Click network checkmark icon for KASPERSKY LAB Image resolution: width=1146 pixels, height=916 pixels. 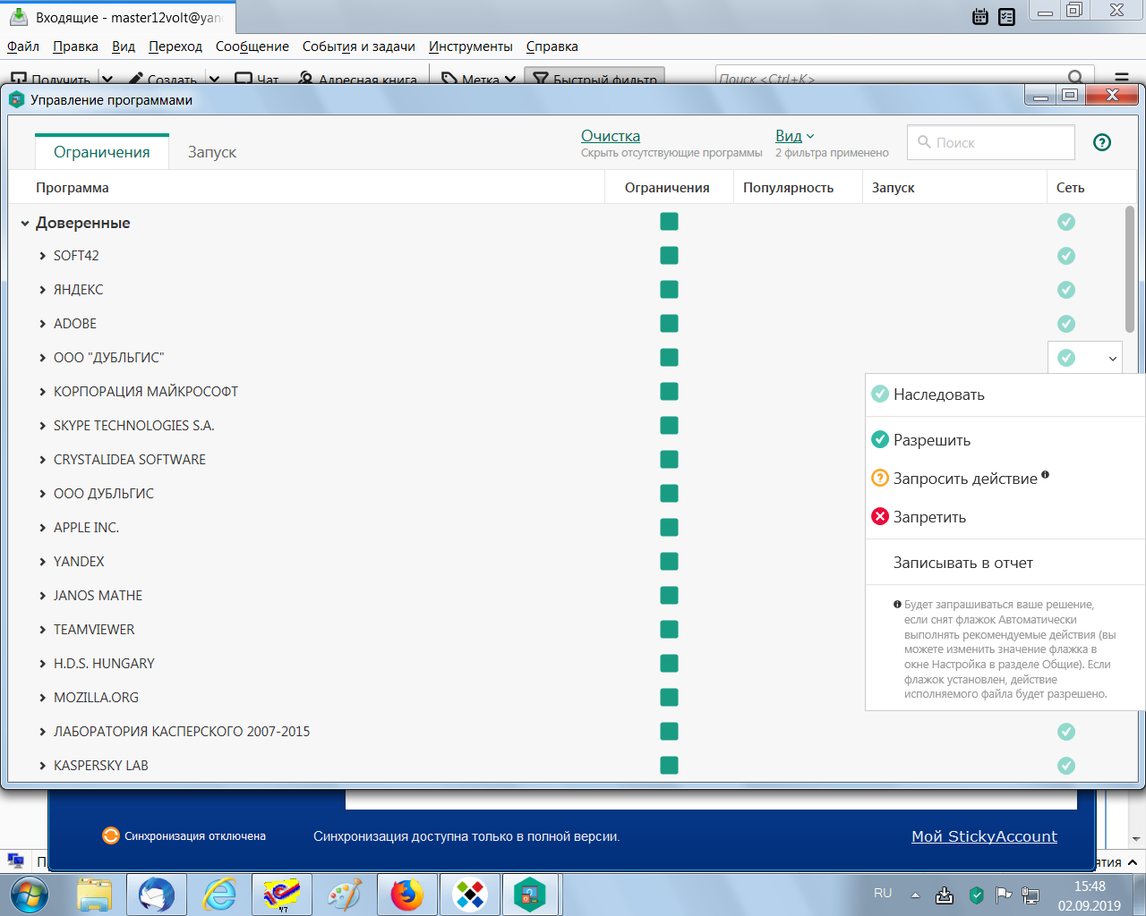[1066, 766]
